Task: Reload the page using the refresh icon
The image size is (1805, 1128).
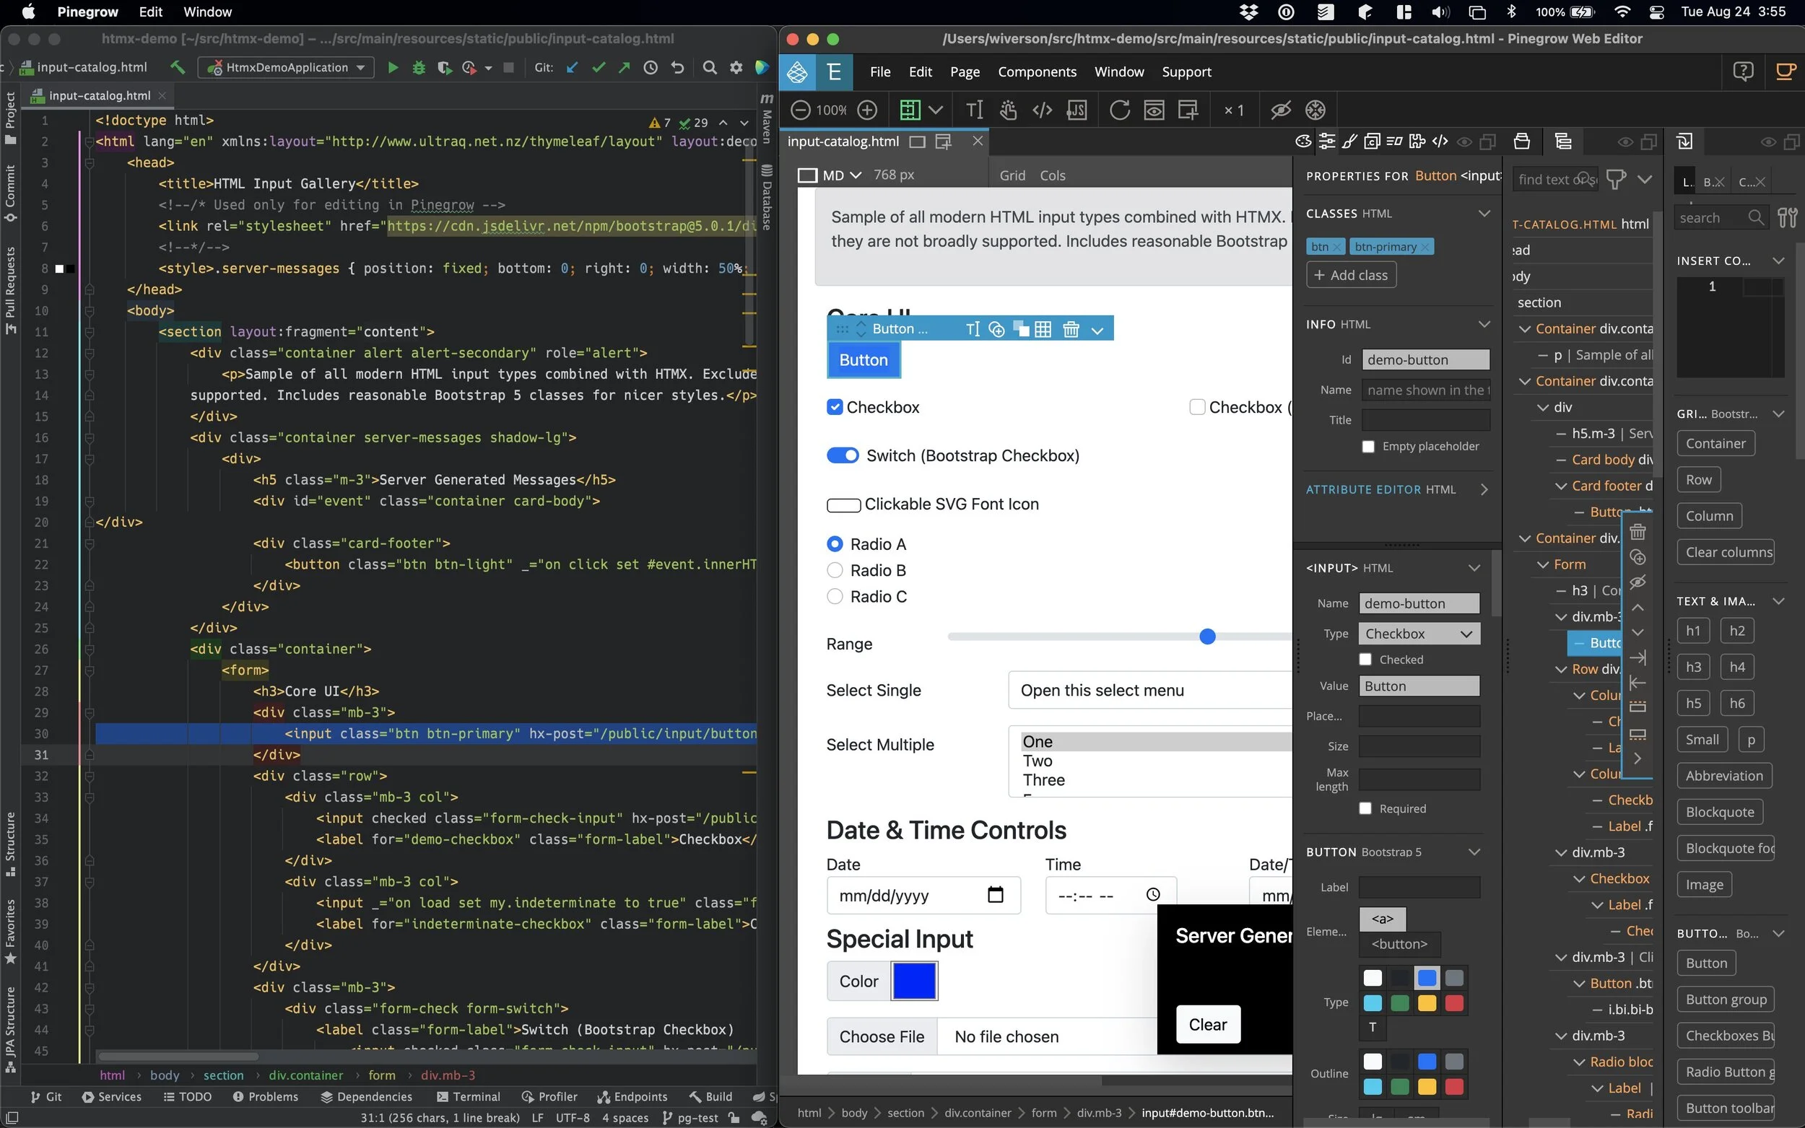Action: pos(1119,110)
